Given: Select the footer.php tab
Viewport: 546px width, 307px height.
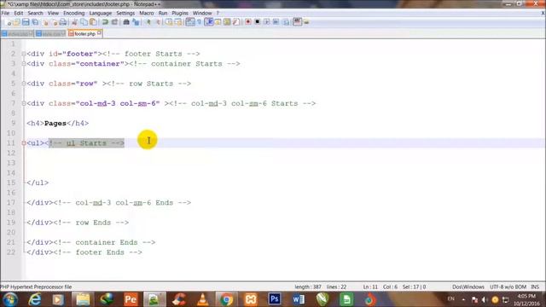Looking at the screenshot, I should click(84, 34).
